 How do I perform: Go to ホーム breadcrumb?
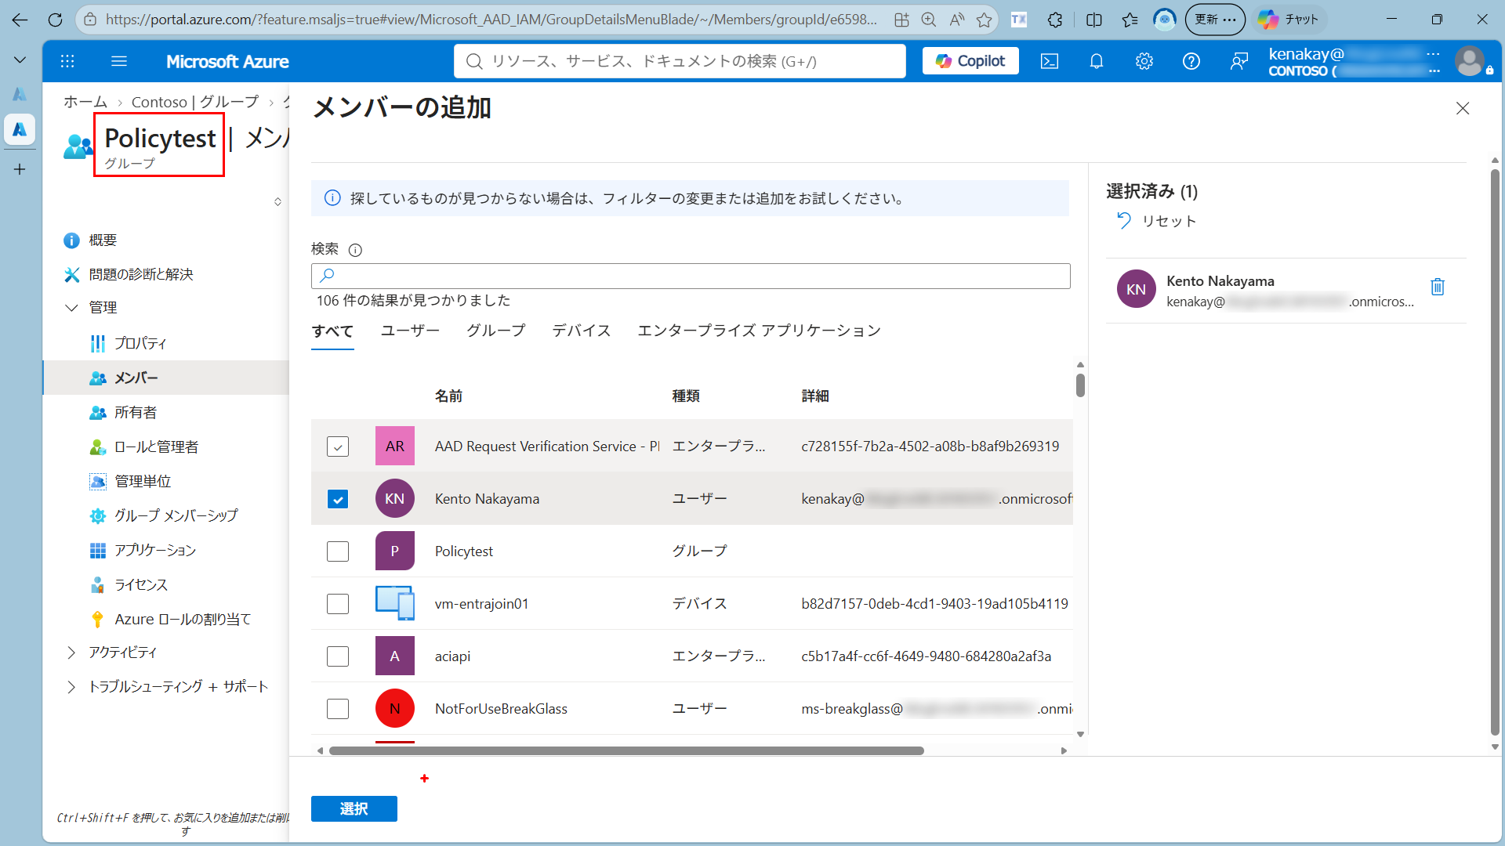[85, 102]
